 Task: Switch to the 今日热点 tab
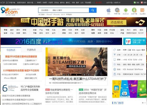[11, 50]
